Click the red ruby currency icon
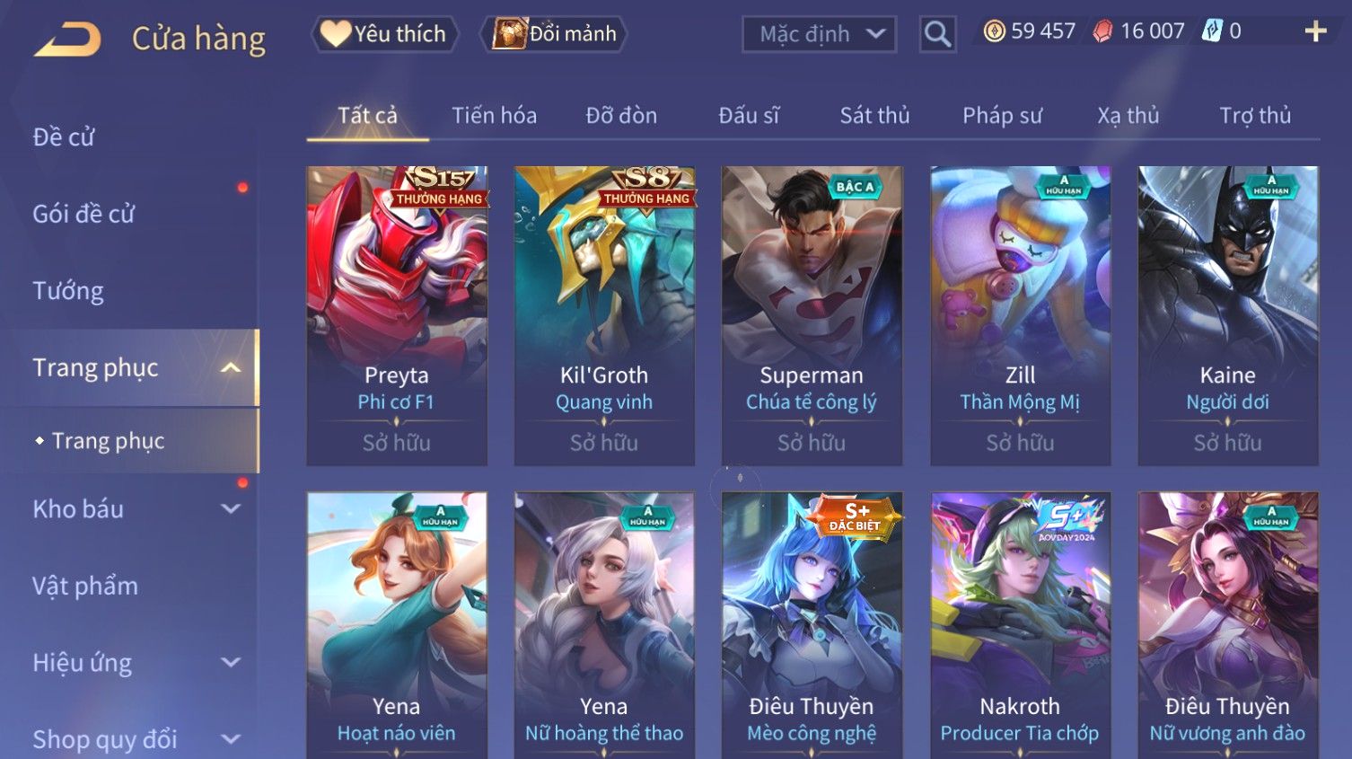The width and height of the screenshot is (1352, 759). [x=1102, y=31]
